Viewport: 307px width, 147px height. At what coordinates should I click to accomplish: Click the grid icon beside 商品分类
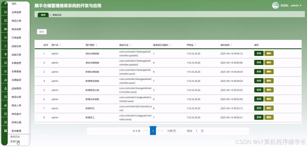[x=6, y=21]
